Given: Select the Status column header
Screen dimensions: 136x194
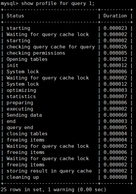Looking at the screenshot, I should (x=15, y=16).
